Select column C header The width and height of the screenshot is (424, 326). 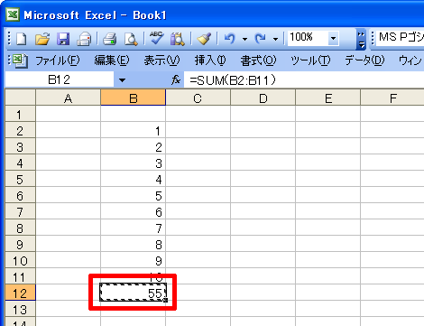point(198,98)
